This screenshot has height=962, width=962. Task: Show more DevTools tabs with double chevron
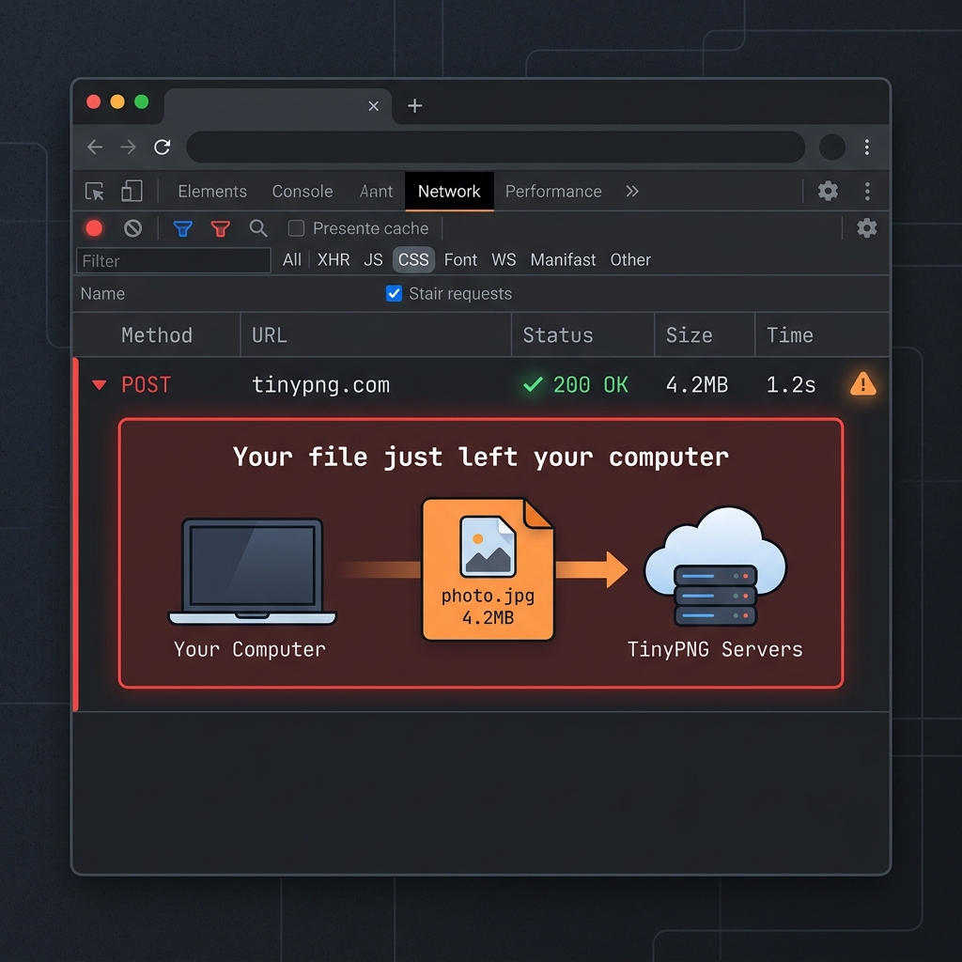632,192
